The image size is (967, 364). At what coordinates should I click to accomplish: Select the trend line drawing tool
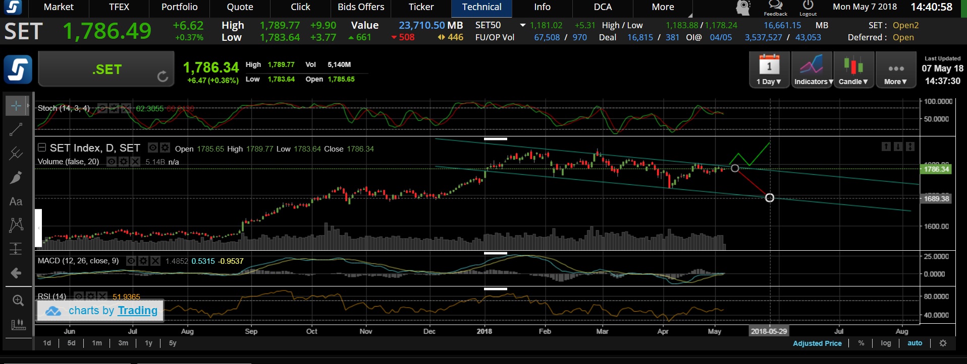(x=16, y=129)
